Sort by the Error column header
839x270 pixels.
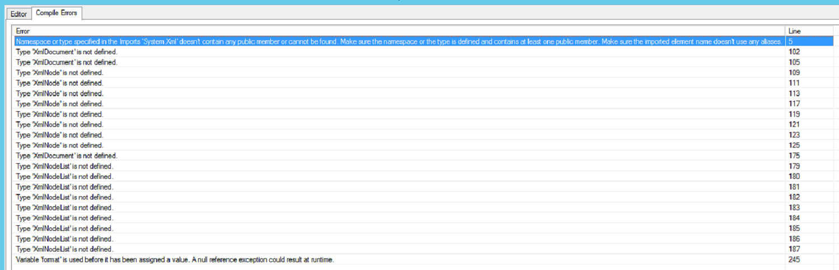[399, 31]
